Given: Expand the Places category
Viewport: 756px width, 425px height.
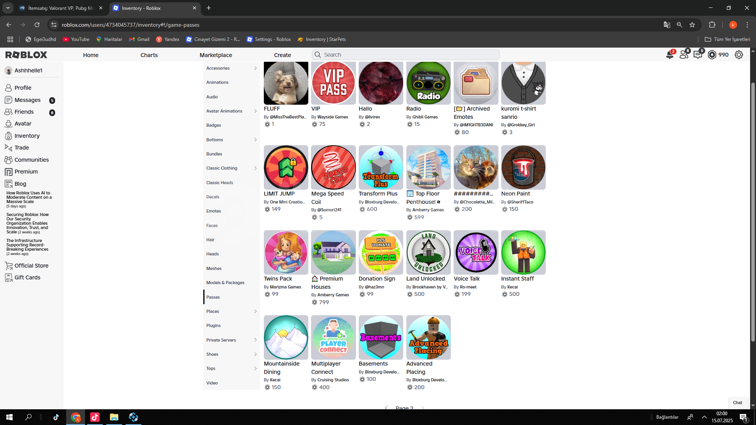Looking at the screenshot, I should 255,311.
